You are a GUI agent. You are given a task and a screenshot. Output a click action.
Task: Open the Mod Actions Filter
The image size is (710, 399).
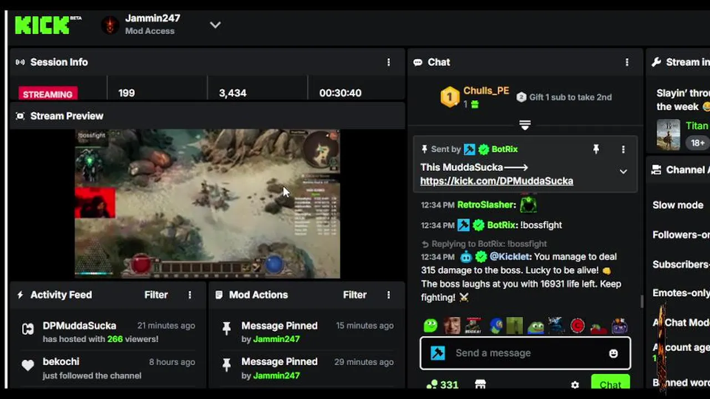click(x=354, y=295)
